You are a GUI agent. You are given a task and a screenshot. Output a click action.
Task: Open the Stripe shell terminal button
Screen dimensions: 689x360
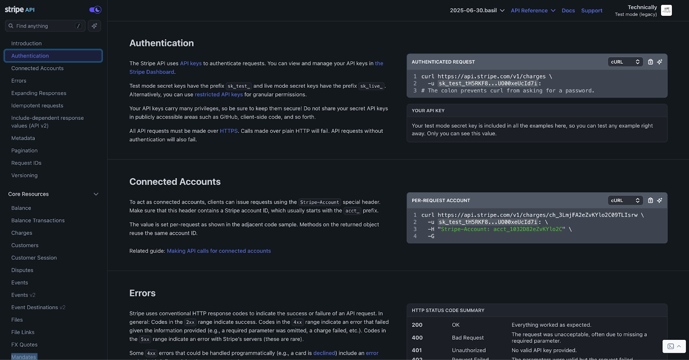[x=674, y=346]
